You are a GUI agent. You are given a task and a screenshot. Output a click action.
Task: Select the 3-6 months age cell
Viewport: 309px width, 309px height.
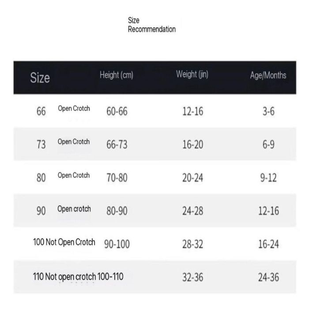[x=268, y=111]
